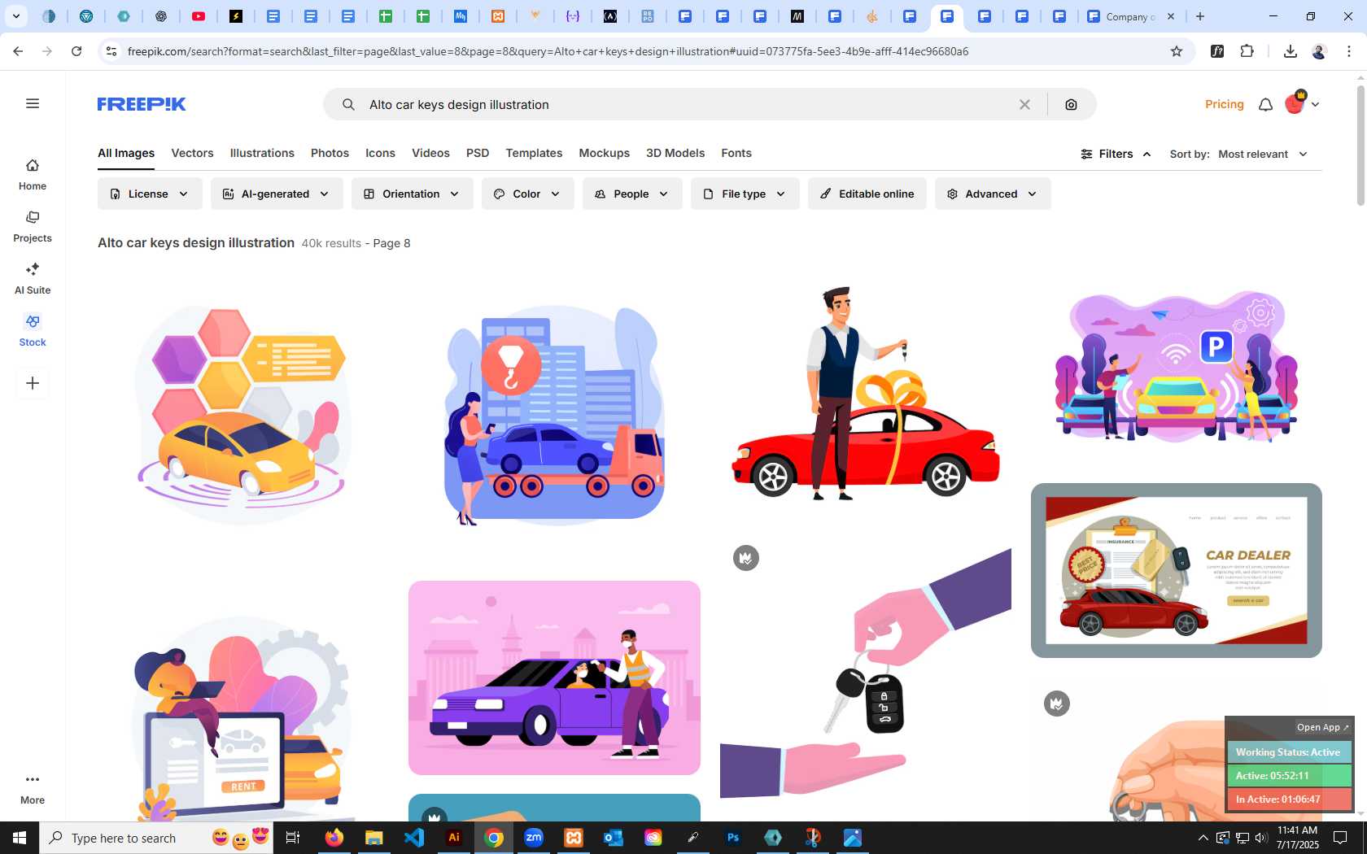This screenshot has width=1367, height=854.
Task: Switch to Templates tab
Action: (x=534, y=153)
